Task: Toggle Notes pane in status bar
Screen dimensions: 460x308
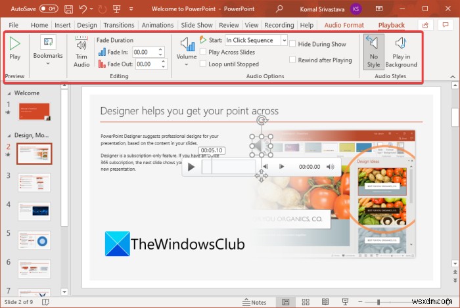Action: [254, 302]
